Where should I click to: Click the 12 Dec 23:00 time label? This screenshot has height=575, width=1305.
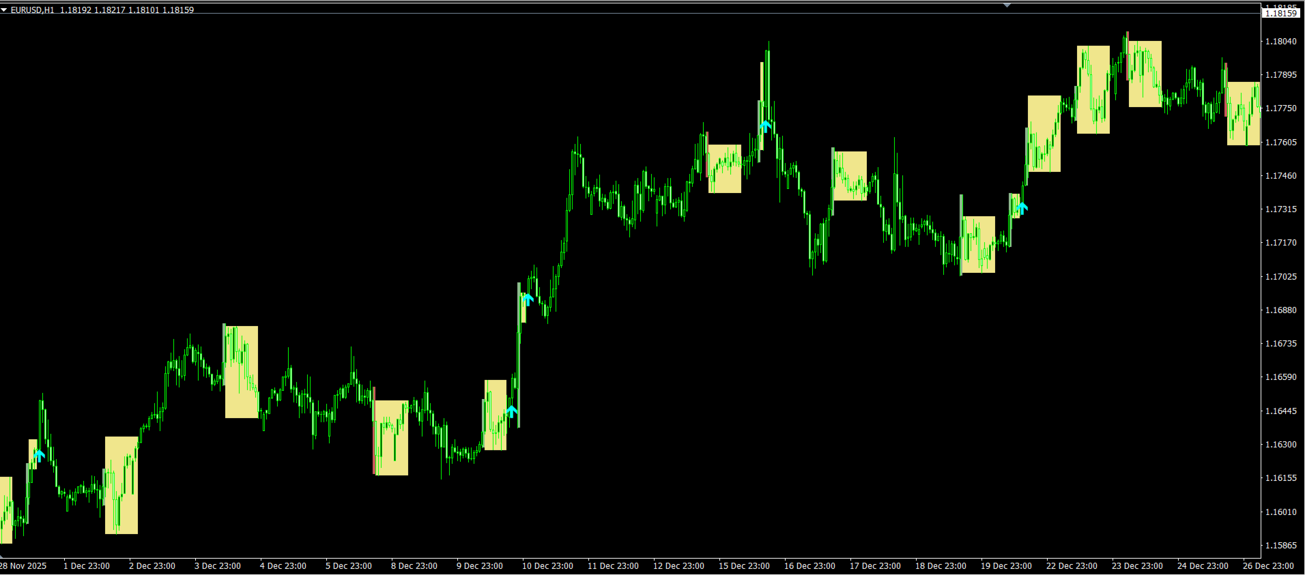[678, 566]
